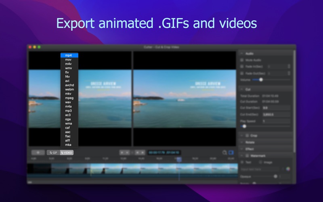Pick m4v in the format menu
Screen dimensions: 323x202
click(69, 64)
